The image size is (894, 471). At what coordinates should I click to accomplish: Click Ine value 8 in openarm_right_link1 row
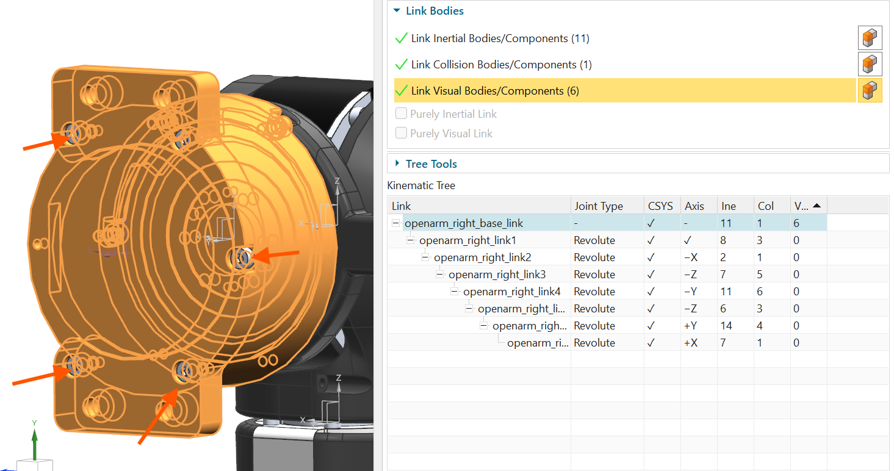coord(723,240)
